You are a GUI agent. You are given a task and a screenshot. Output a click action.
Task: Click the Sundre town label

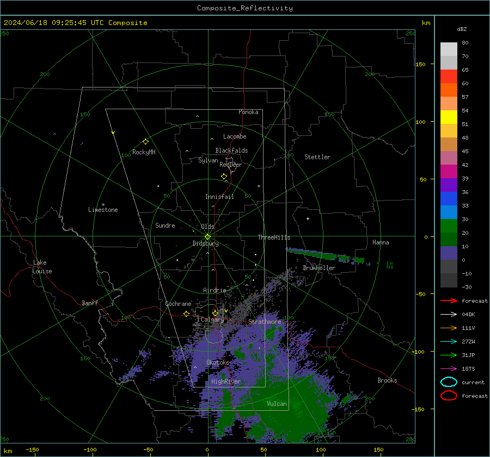165,225
